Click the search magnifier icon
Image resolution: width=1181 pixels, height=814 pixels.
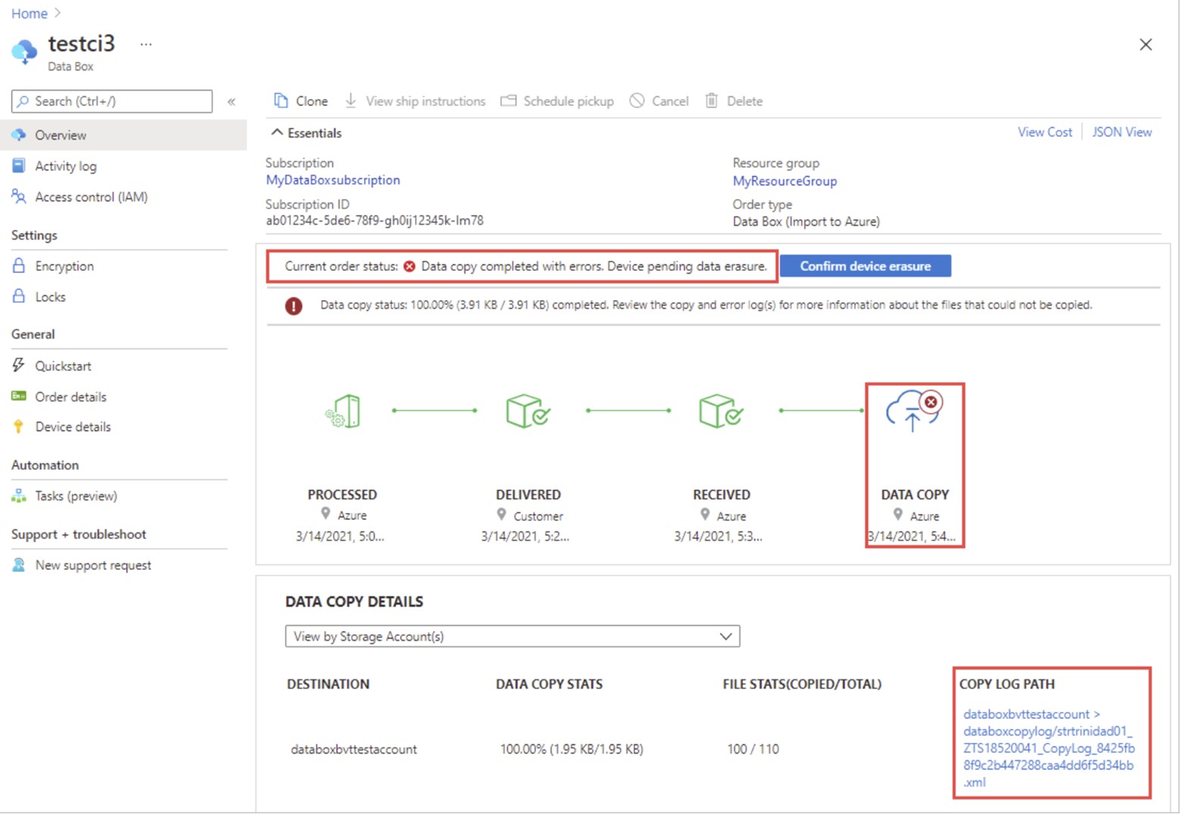coord(23,101)
